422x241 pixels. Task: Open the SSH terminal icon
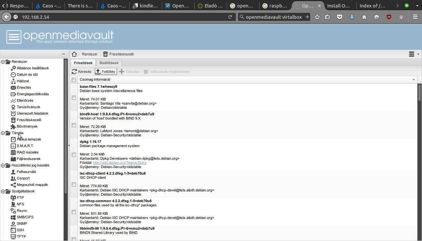[13, 230]
